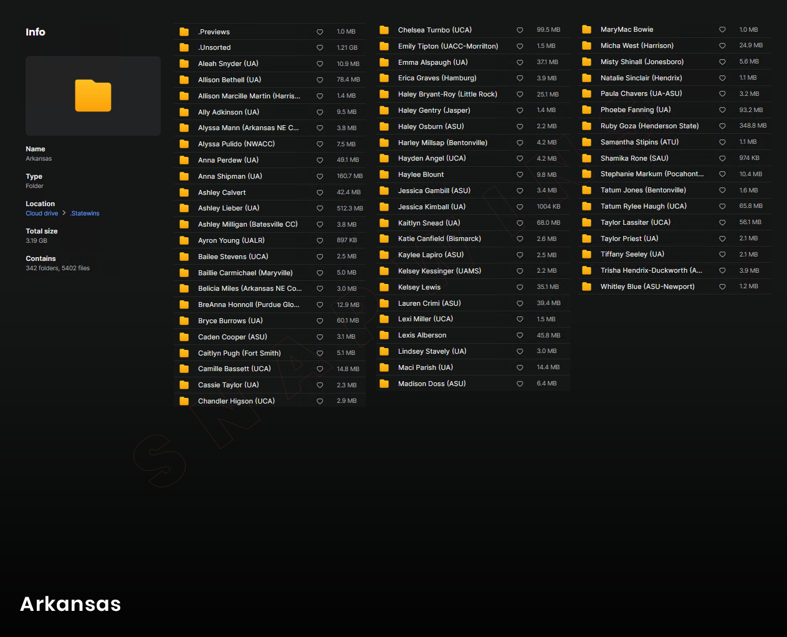Viewport: 787px width, 637px height.
Task: Click the 1.21 GB size value
Action: (x=347, y=47)
